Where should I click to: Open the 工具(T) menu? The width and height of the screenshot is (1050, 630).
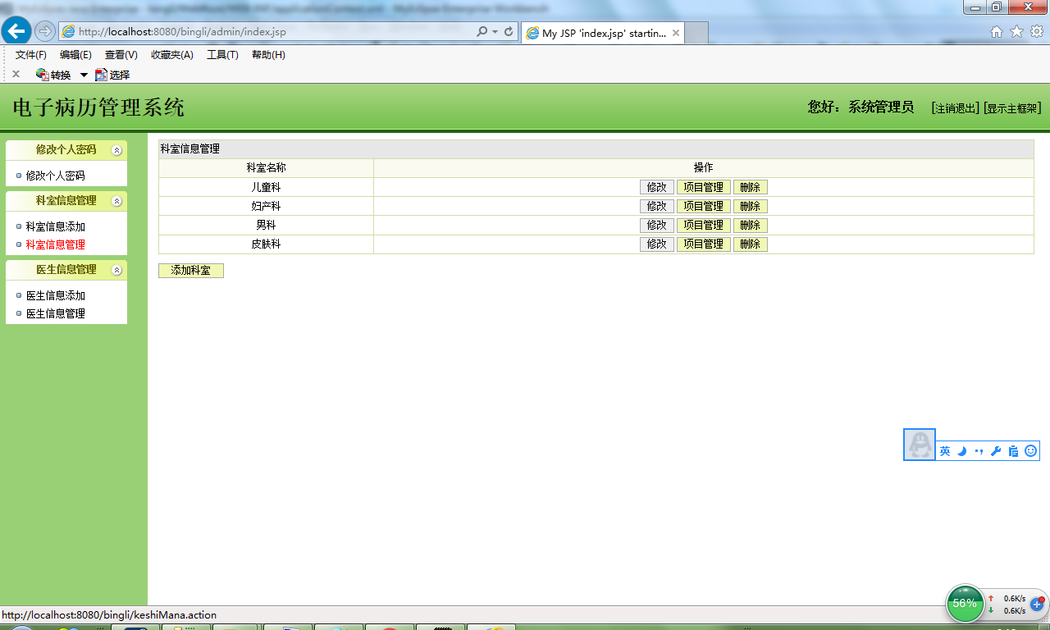click(x=222, y=55)
